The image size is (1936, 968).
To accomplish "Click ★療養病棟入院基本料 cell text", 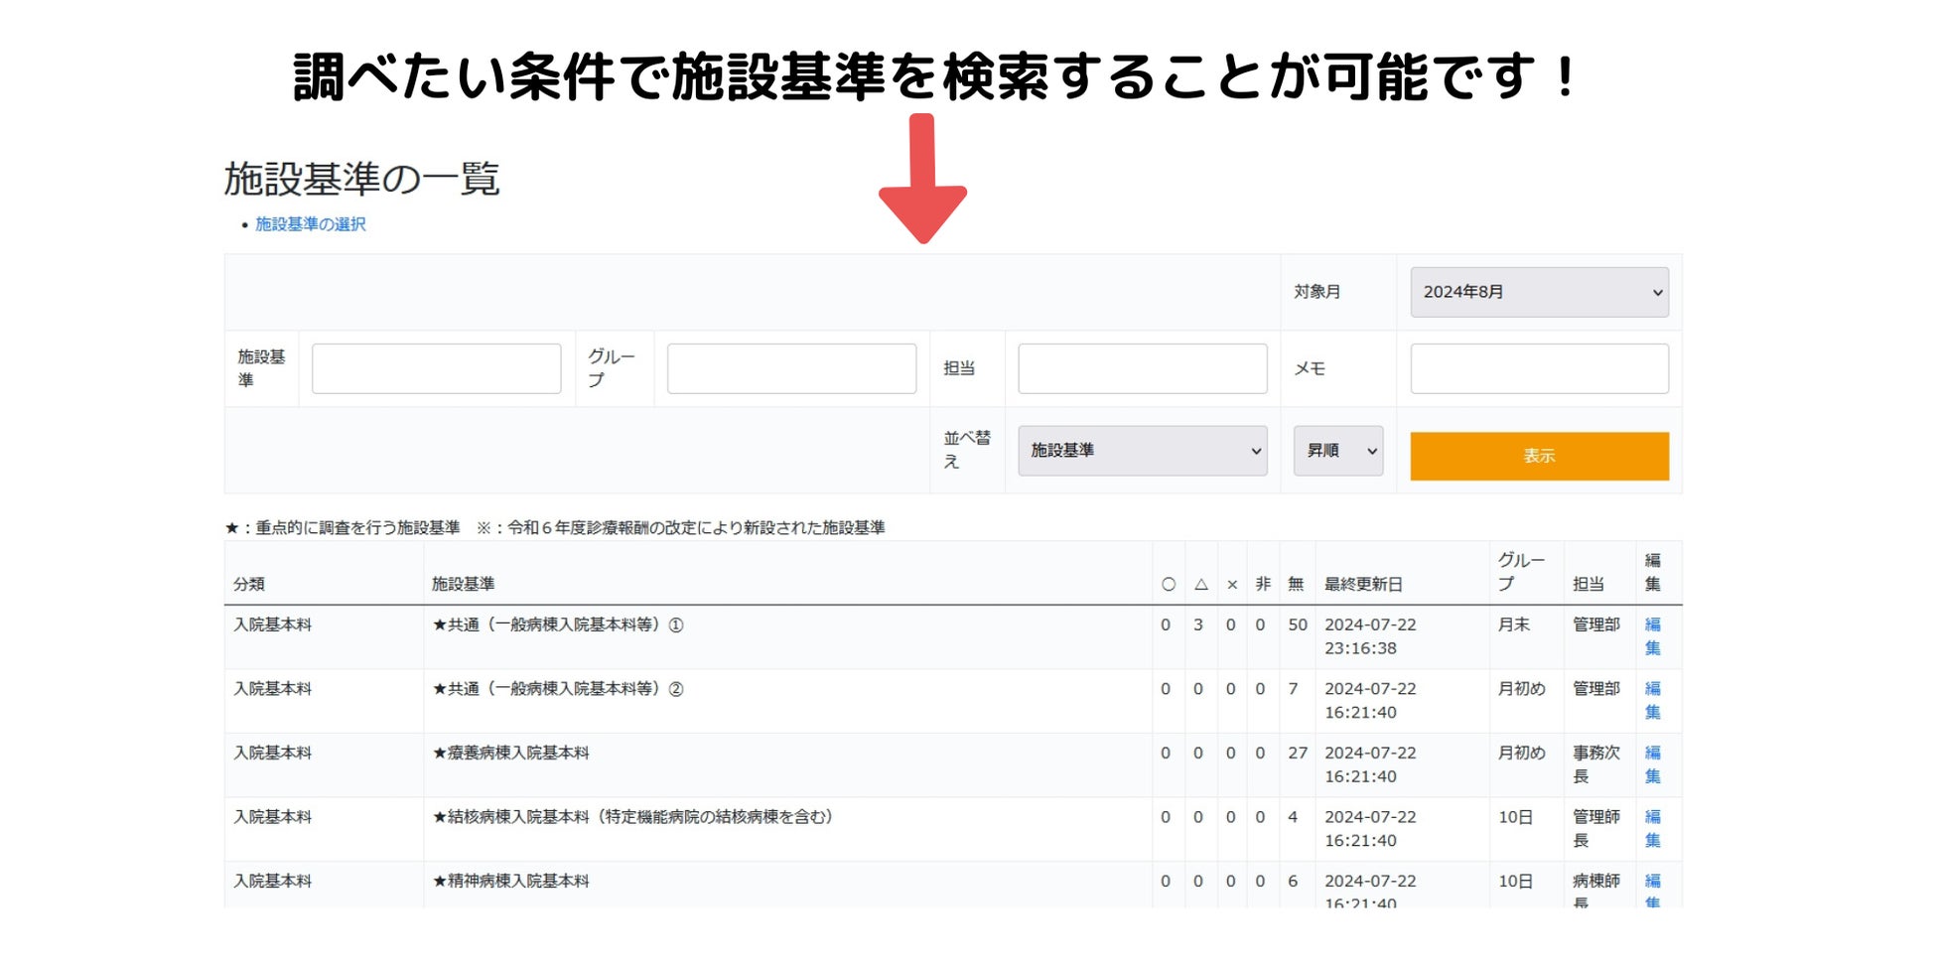I will pos(510,753).
